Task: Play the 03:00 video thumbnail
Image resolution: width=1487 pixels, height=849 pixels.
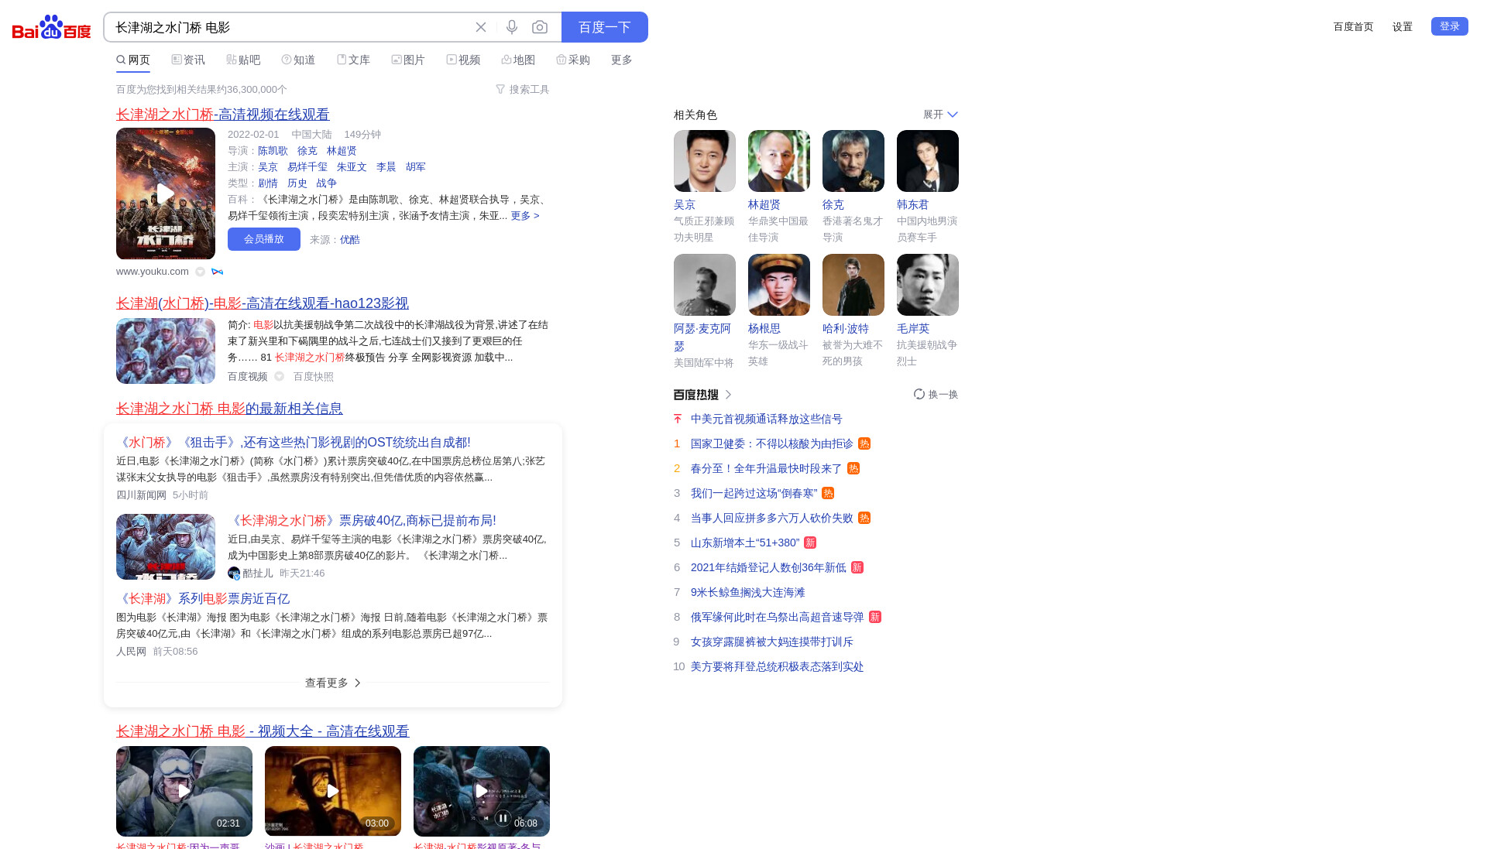Action: (x=333, y=791)
